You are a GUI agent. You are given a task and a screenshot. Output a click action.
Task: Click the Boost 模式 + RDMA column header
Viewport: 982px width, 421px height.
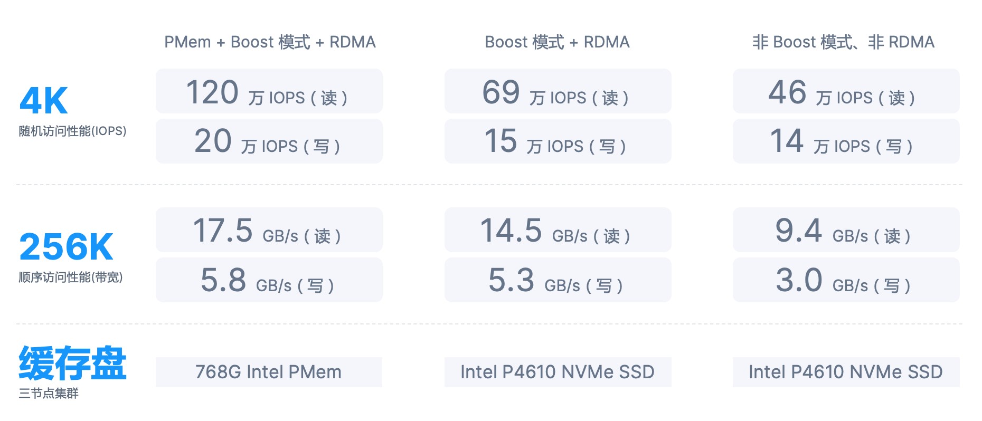click(557, 42)
